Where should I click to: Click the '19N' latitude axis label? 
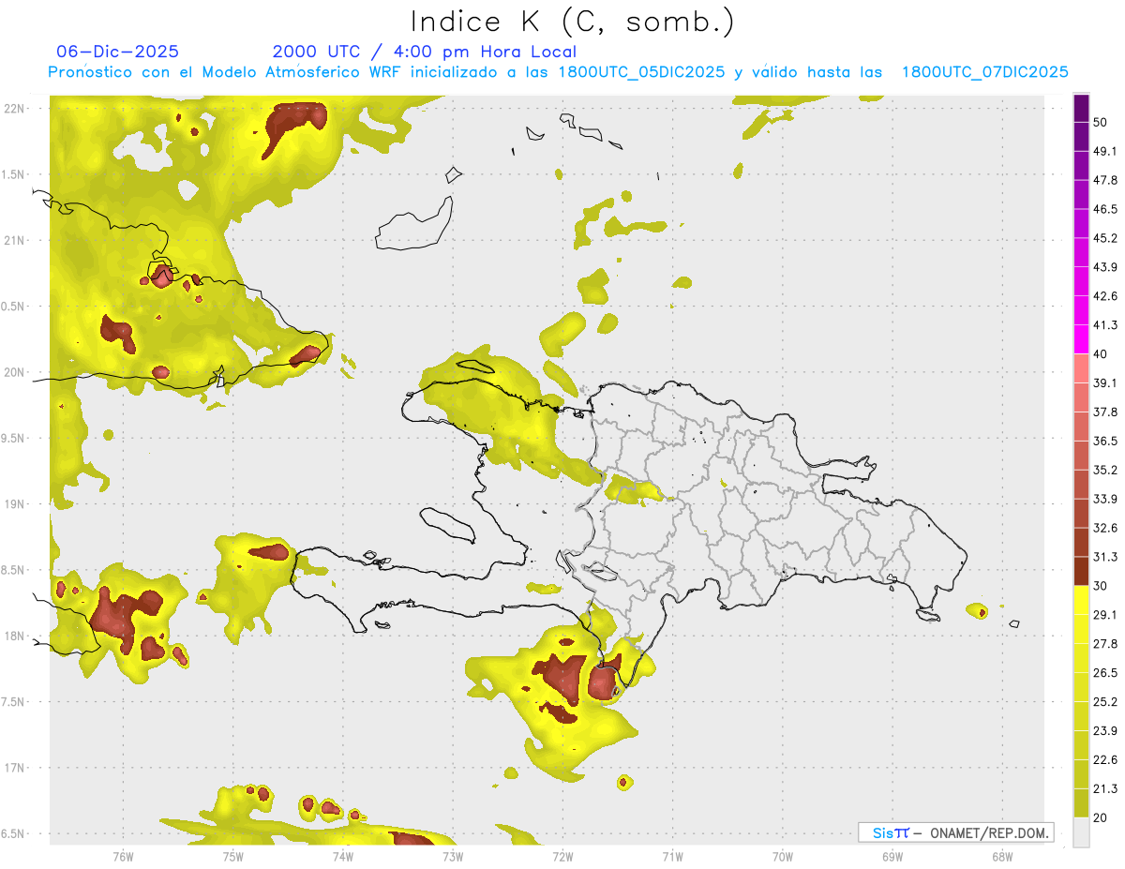(15, 504)
